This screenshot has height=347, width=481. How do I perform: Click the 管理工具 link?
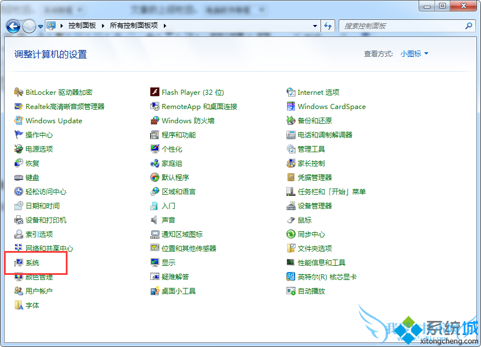tap(311, 149)
